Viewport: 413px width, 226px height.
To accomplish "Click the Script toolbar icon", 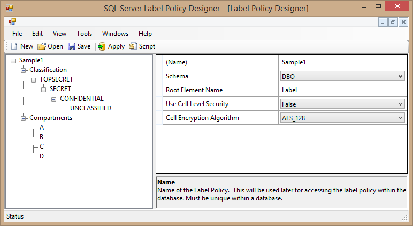I will (133, 46).
